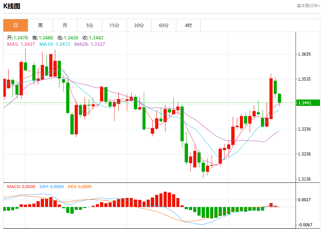Click the DEA indicator label

pyautogui.click(x=80, y=187)
